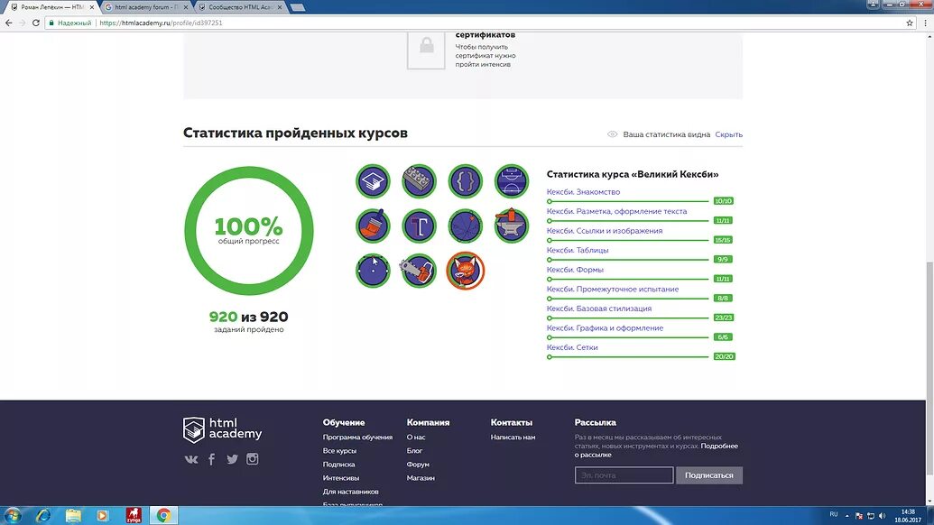Select the Keksby cat course badge
Screen dimensions: 934x525
click(x=466, y=271)
